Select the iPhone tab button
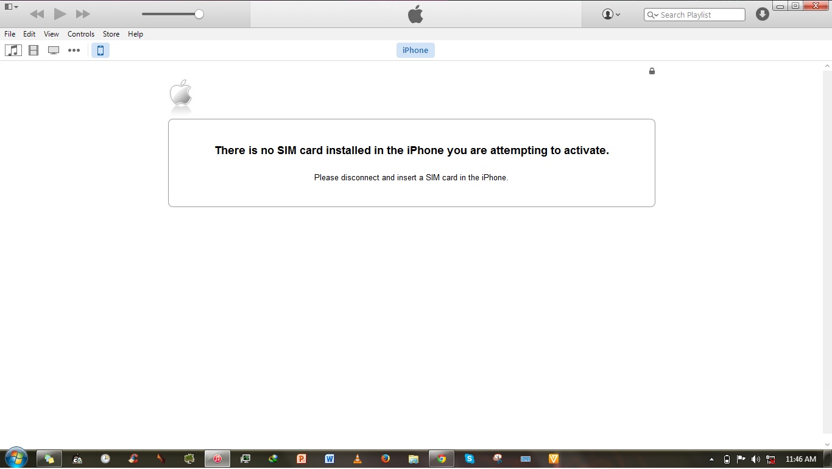 point(415,51)
